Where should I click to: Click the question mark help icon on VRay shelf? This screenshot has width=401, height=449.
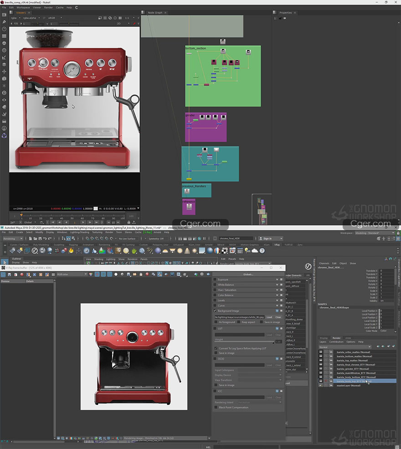click(x=262, y=251)
